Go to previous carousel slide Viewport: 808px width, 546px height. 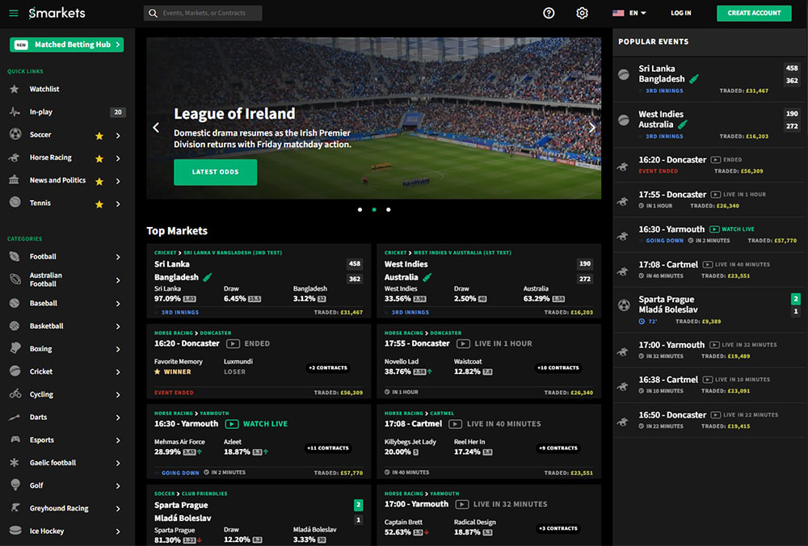coord(156,128)
